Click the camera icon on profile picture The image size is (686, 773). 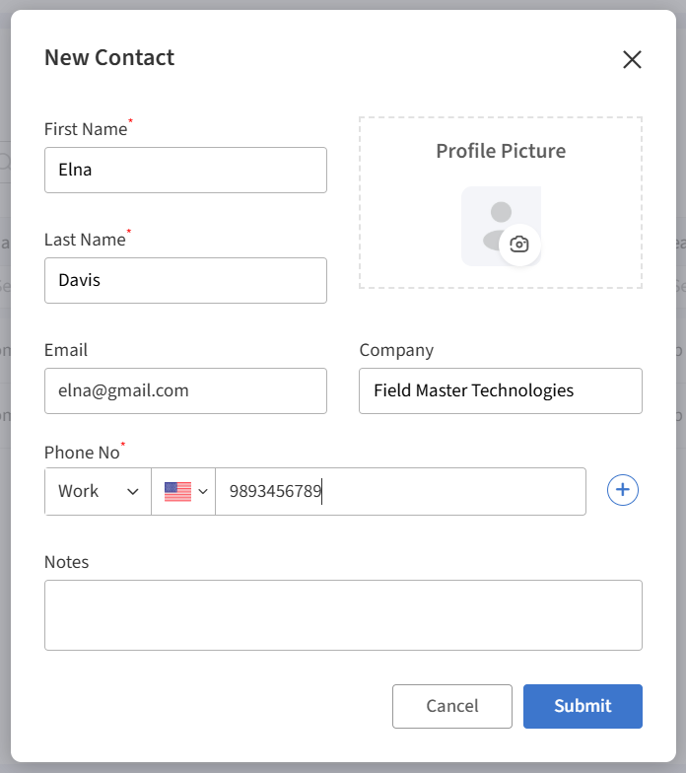(x=519, y=245)
